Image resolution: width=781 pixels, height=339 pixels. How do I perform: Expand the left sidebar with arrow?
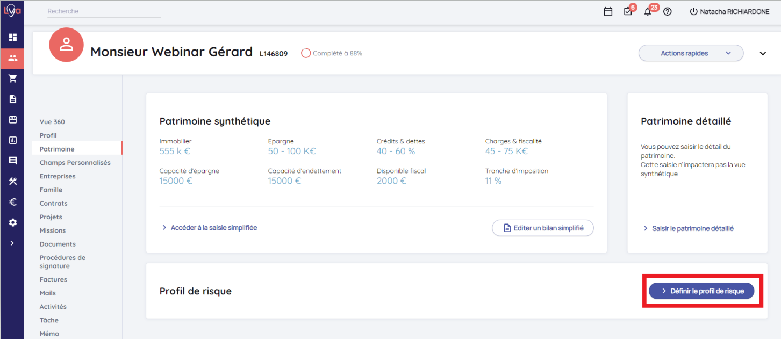[x=12, y=243]
